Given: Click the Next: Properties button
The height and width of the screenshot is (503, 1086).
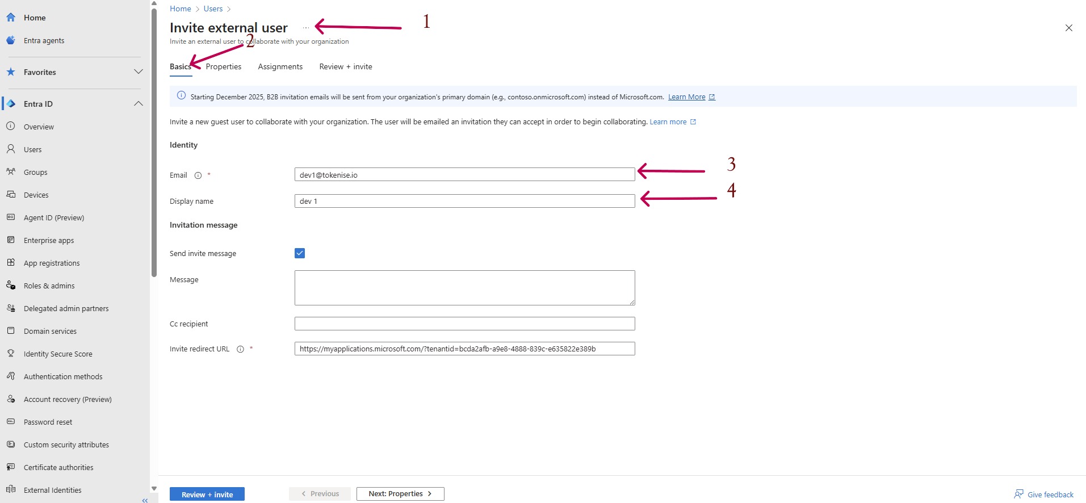Looking at the screenshot, I should point(400,494).
